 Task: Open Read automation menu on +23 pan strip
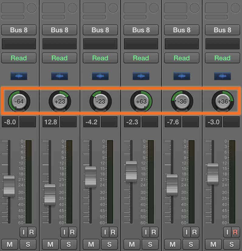tap(60, 58)
